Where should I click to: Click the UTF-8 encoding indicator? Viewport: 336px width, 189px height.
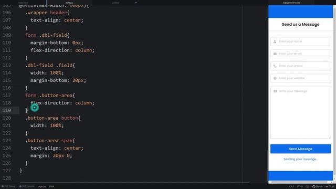click(300, 187)
